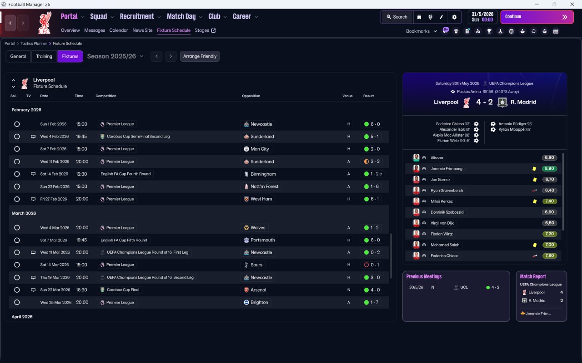This screenshot has height=363, width=582.
Task: Expand the Career menu chevron
Action: 256,17
